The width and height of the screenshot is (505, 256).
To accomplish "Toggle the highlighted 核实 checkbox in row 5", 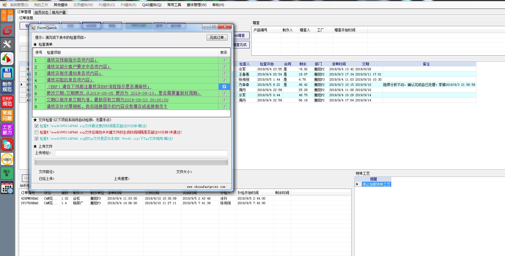I will pyautogui.click(x=224, y=87).
